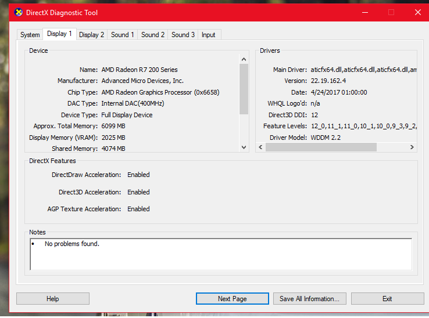Click AGP Texture Acceleration 'Enabled' status
Screen dimensions: 429x318
[138, 209]
